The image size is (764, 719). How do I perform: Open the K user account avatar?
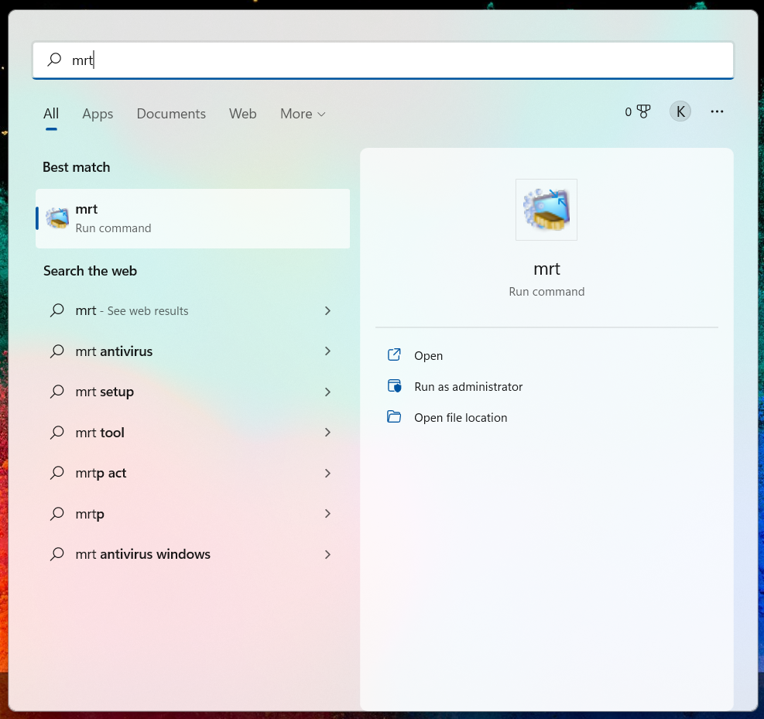click(x=680, y=111)
